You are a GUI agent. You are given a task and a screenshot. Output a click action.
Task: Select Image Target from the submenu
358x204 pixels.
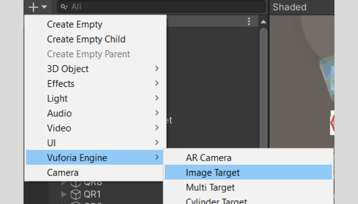213,173
